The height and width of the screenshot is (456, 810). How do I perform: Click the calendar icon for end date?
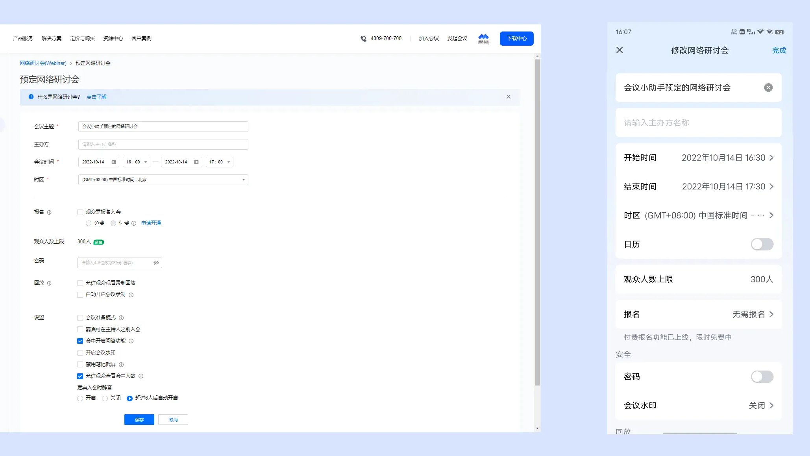pyautogui.click(x=196, y=162)
